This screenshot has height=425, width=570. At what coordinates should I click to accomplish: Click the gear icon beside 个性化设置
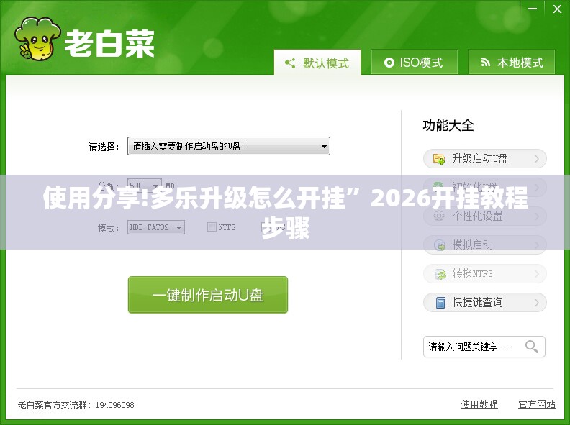point(439,216)
